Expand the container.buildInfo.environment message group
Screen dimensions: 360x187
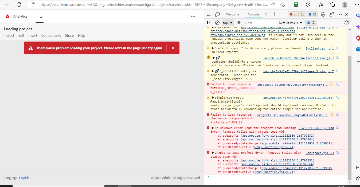point(214,58)
